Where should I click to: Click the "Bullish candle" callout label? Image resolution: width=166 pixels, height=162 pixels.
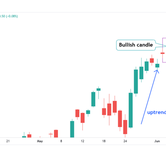[x=136, y=45]
